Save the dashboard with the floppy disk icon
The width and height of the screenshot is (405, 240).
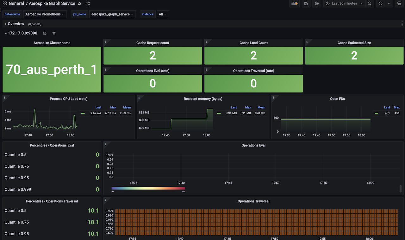(306, 3)
